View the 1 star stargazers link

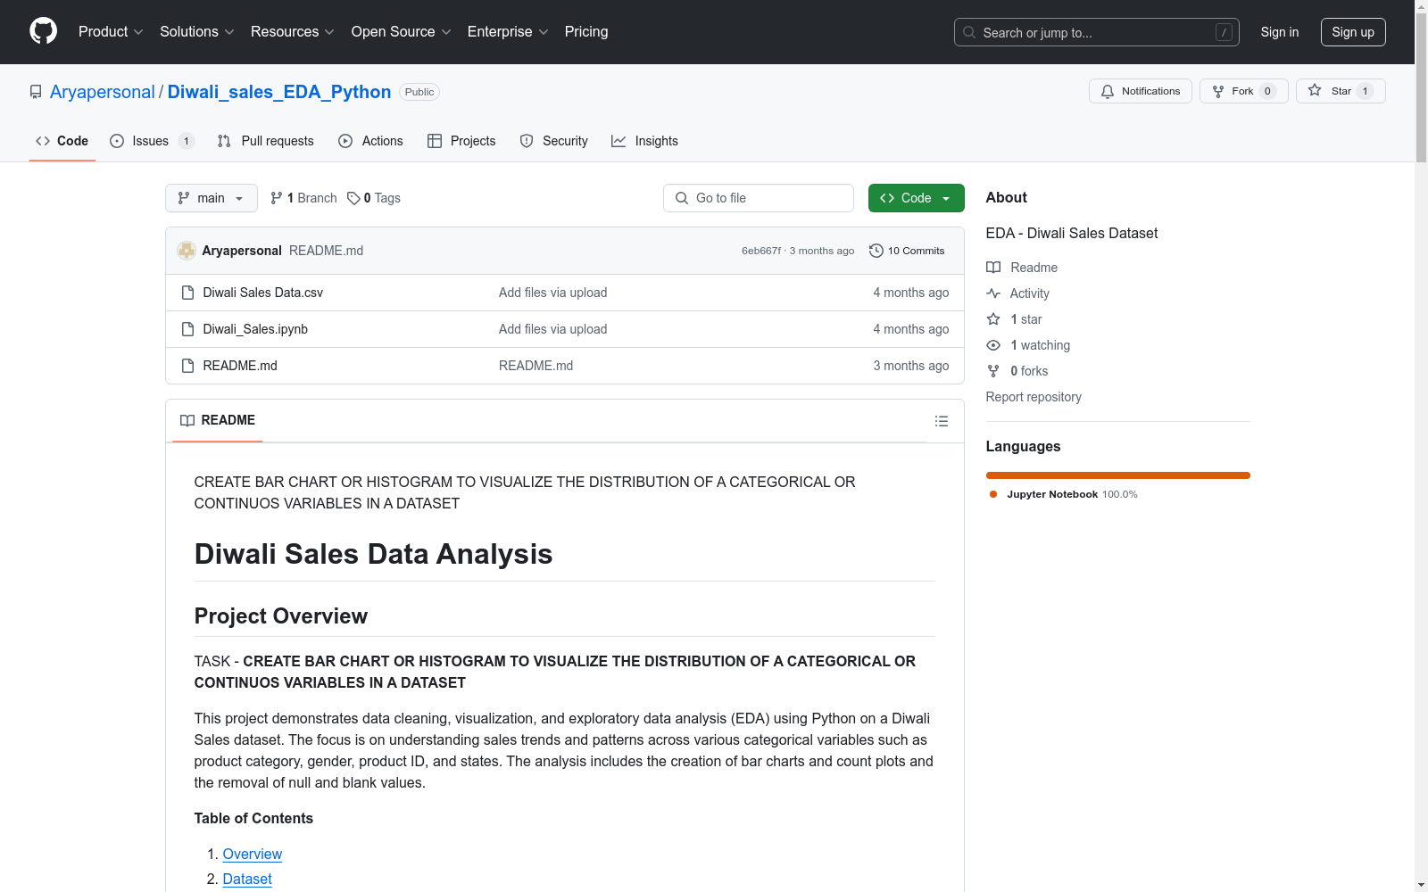(x=1014, y=319)
